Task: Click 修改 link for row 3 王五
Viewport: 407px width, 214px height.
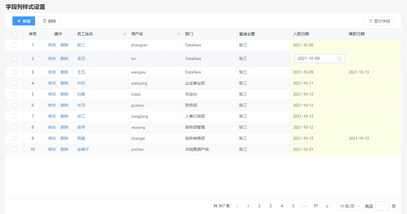Action: click(52, 72)
